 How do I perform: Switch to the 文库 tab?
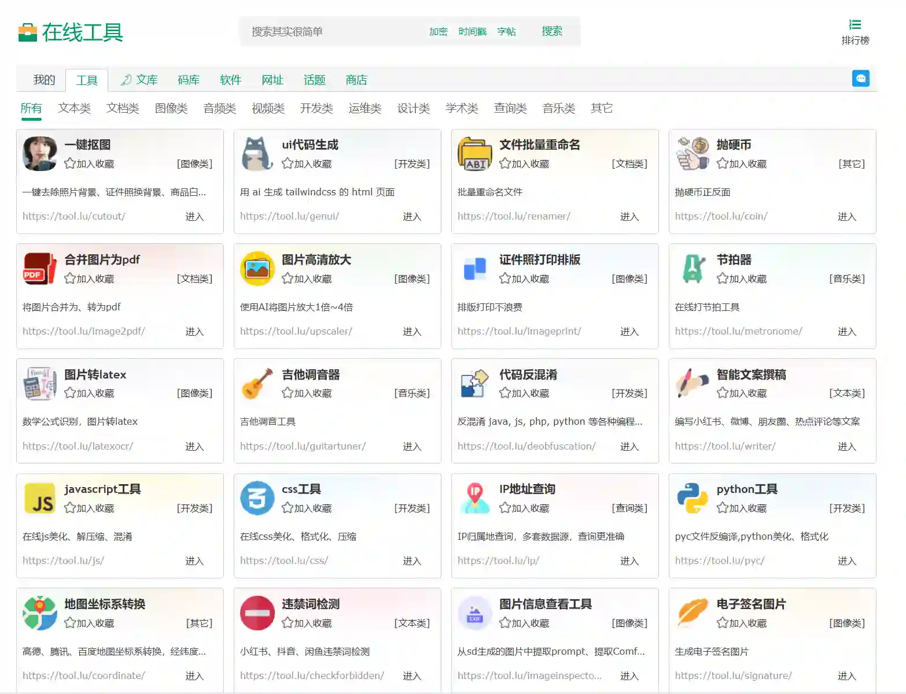coord(139,80)
